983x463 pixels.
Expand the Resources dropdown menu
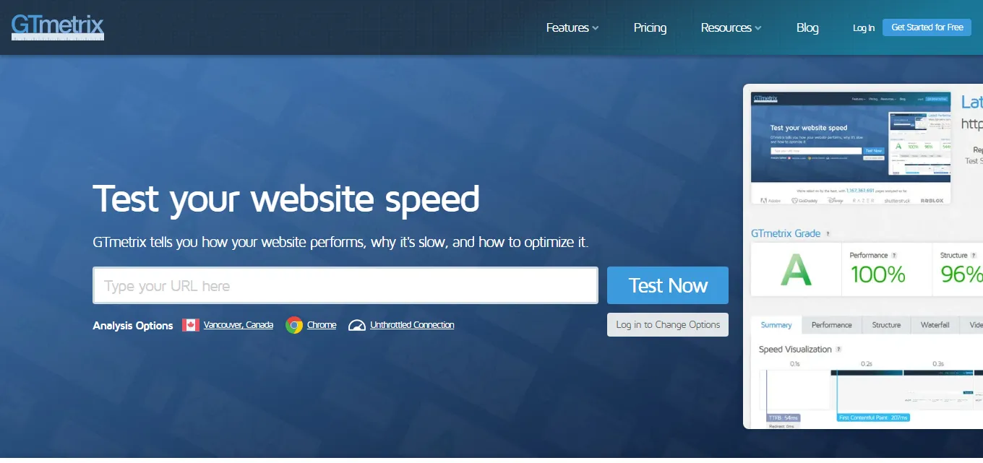[x=731, y=27]
